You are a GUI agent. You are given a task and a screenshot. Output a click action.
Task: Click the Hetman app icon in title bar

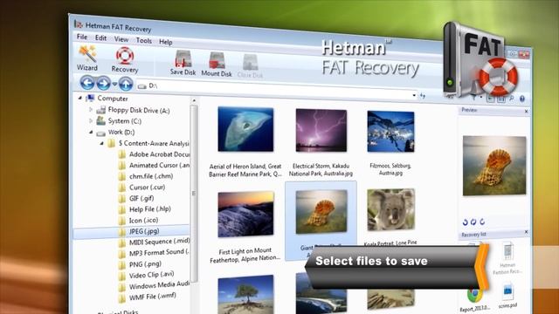[x=79, y=24]
